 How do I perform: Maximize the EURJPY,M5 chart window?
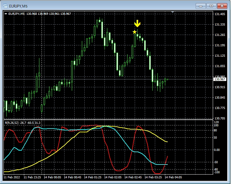click(211, 6)
